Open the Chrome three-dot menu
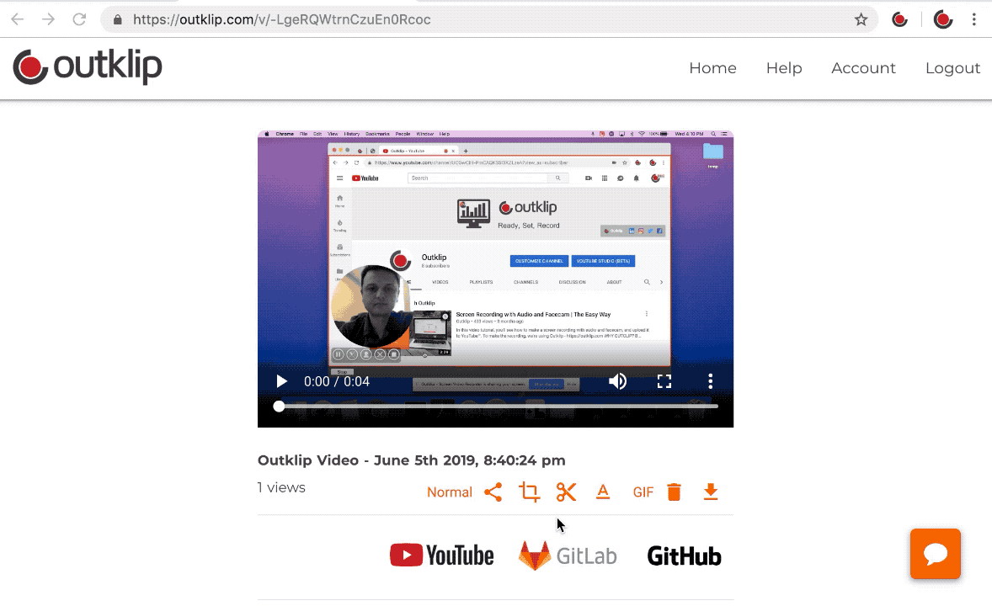992x606 pixels. click(974, 19)
